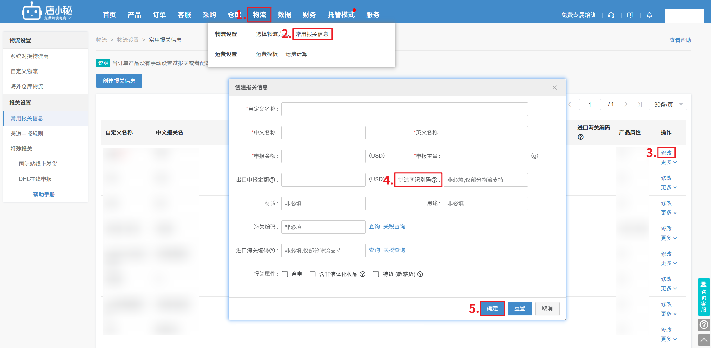Click the 确定 button in dialog
This screenshot has width=711, height=348.
click(x=492, y=308)
